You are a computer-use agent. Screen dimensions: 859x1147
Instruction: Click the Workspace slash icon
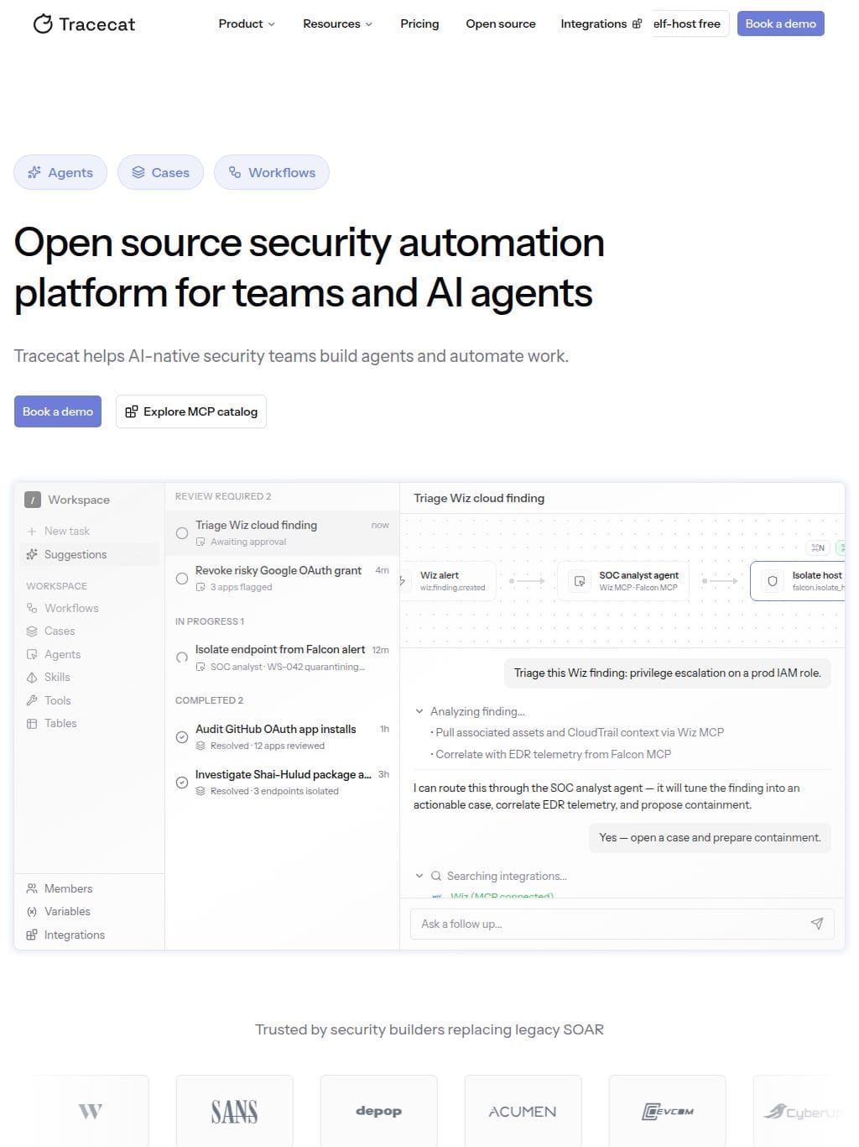tap(33, 500)
